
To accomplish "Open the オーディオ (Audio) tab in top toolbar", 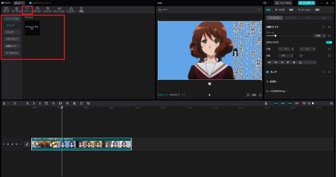I will pos(17,10).
